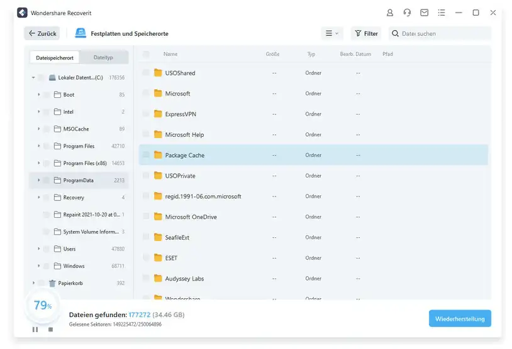Go back using the Zurück button
512x349 pixels.
point(42,34)
